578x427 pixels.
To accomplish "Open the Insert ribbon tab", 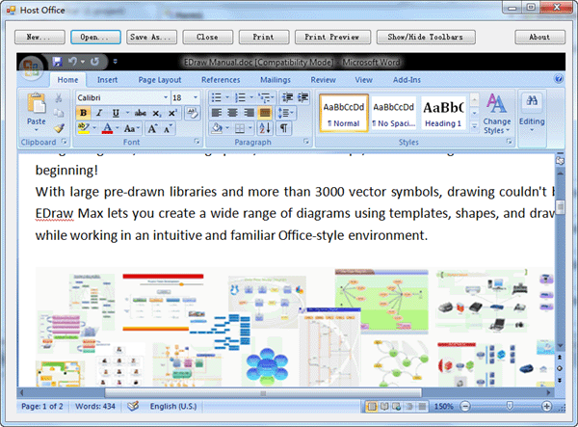I will click(107, 80).
